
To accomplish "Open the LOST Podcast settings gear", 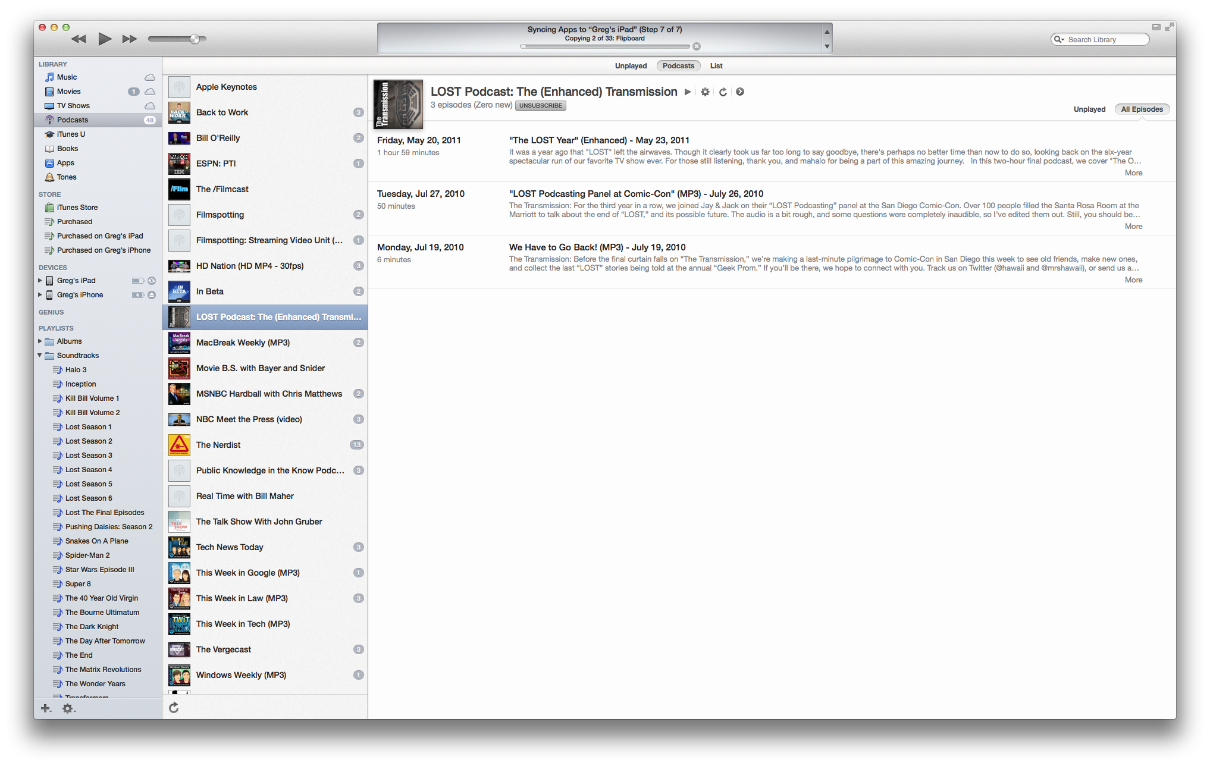I will pos(705,92).
